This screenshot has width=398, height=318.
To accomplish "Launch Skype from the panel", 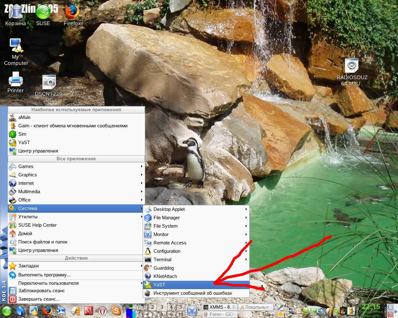I will click(x=117, y=311).
